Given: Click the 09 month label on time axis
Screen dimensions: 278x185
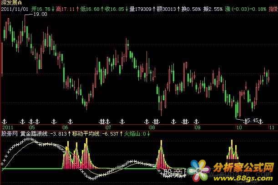Looking at the screenshot, I should click(197, 127).
